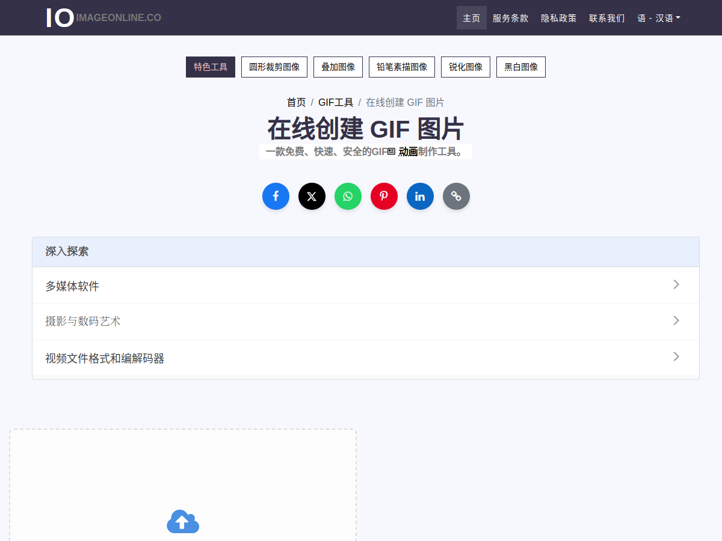Pin the page with the Pinterest icon
This screenshot has width=722, height=541.
coord(384,197)
